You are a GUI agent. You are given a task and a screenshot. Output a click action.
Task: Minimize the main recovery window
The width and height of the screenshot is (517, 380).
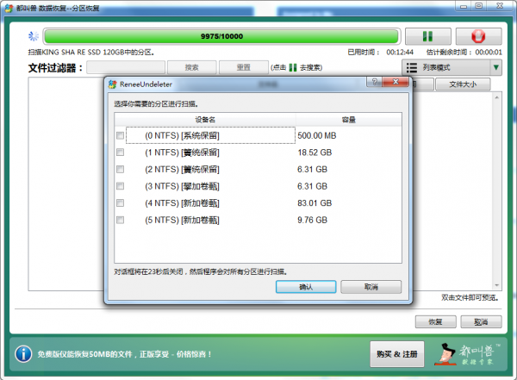click(x=464, y=6)
